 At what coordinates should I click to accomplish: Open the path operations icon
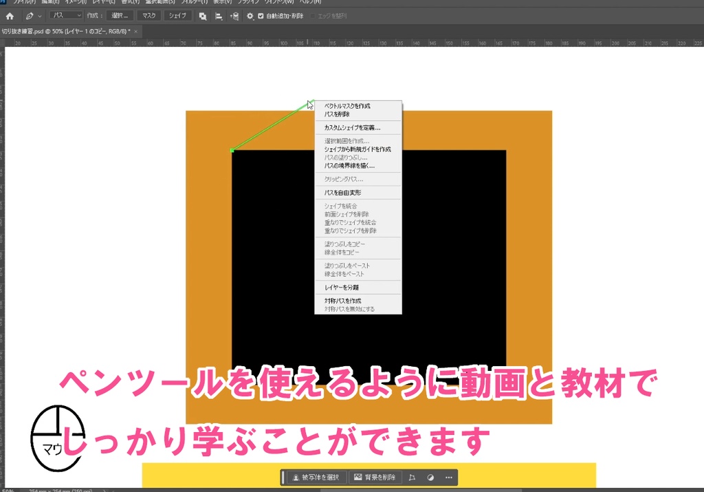(x=203, y=16)
